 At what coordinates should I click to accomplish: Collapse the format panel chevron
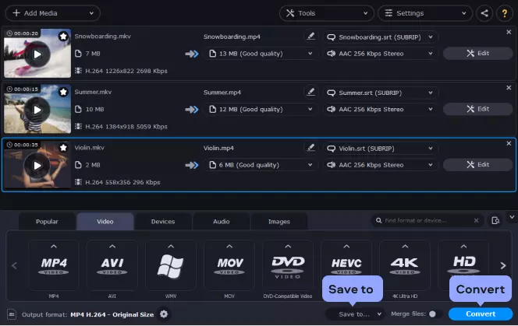512,217
